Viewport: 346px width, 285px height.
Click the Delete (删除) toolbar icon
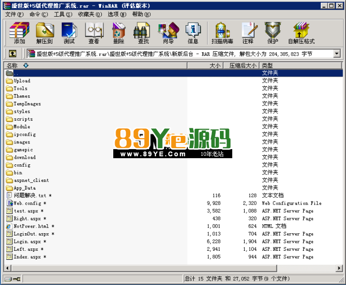[x=119, y=33]
